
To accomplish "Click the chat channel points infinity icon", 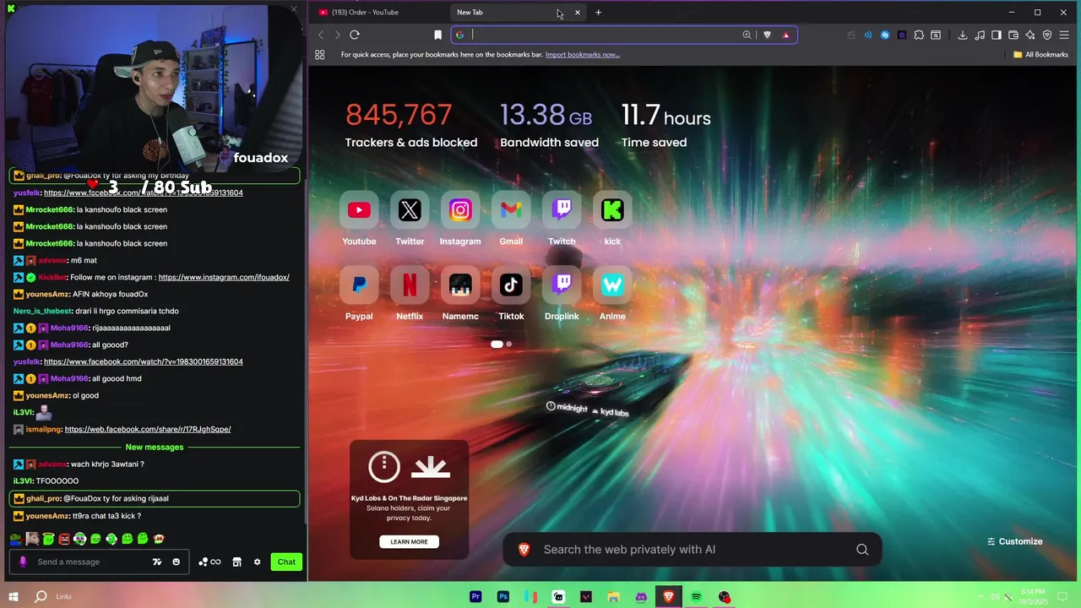I will click(209, 562).
